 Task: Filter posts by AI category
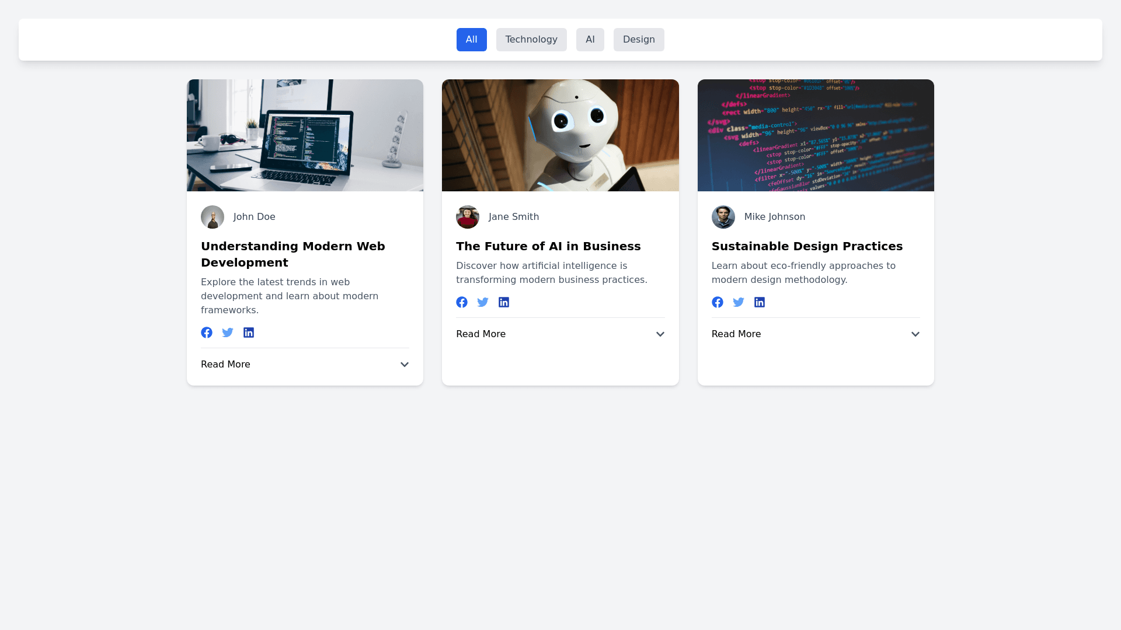[x=590, y=40]
